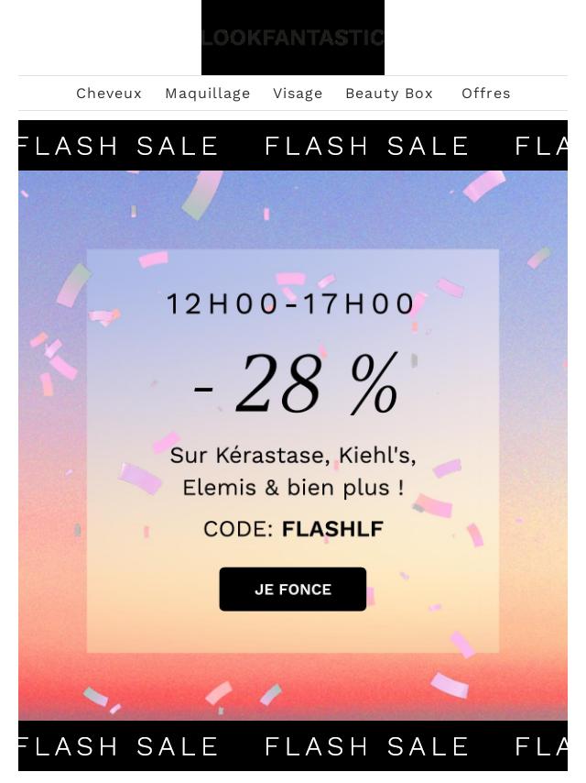Screen dimensions: 586x783
Task: Click the FLASHLF promo code text
Action: click(x=332, y=529)
